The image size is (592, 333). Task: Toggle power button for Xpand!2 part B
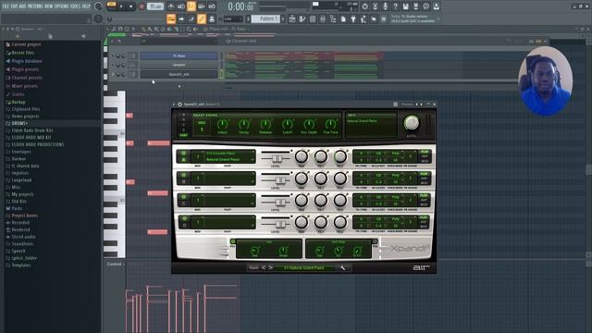click(183, 175)
